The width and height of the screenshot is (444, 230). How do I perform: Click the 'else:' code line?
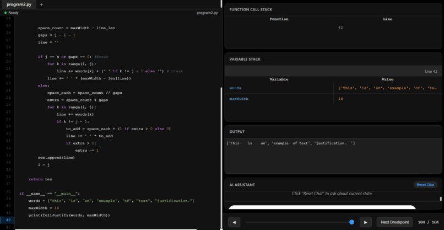click(44, 85)
